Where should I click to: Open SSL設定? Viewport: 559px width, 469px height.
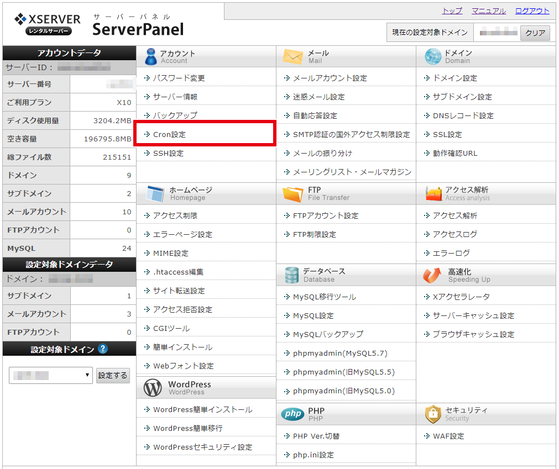(x=447, y=134)
